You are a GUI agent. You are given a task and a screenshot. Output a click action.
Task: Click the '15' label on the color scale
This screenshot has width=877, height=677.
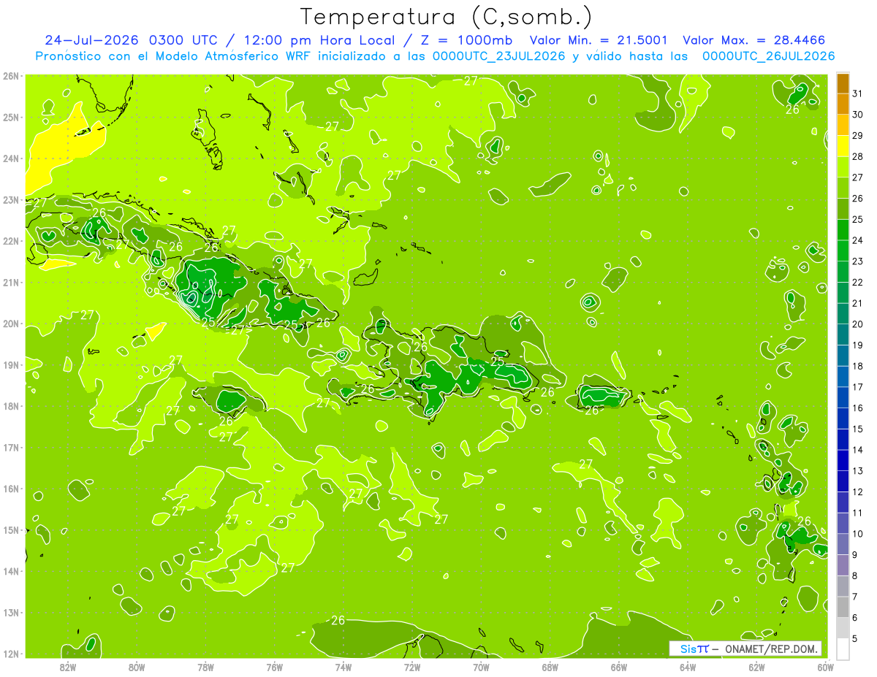pyautogui.click(x=857, y=429)
